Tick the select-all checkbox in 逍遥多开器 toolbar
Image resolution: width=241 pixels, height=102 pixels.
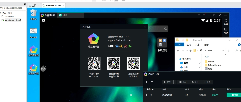(x=148, y=82)
